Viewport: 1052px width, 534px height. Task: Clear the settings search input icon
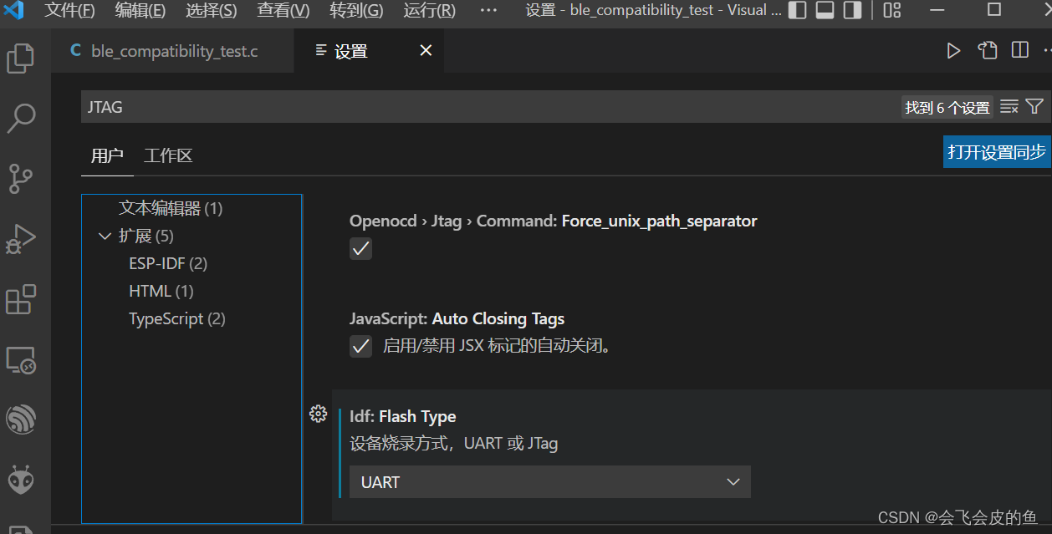coord(1009,107)
